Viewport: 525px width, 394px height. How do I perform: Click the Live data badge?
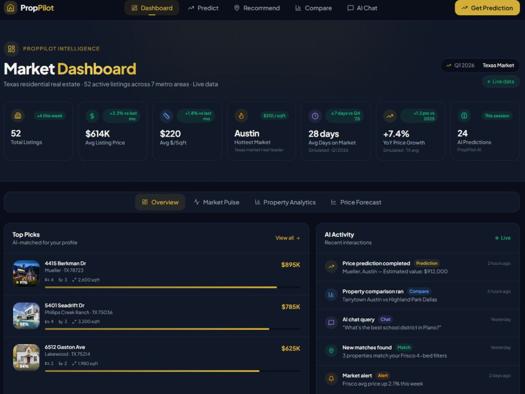point(500,81)
